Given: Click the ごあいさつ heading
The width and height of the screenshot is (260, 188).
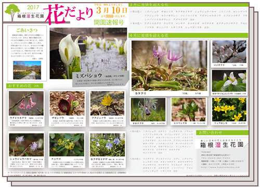Looking at the screenshot, I should coord(27,30).
